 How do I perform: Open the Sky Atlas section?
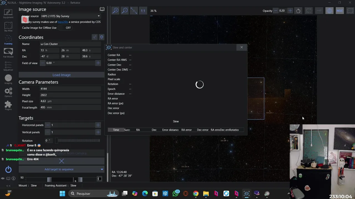(x=8, y=27)
